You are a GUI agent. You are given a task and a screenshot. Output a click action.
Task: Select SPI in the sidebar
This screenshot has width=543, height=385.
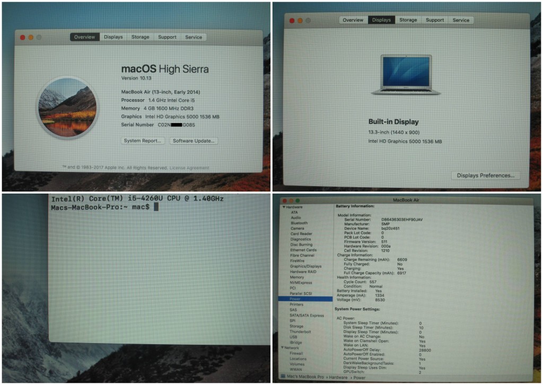293,321
